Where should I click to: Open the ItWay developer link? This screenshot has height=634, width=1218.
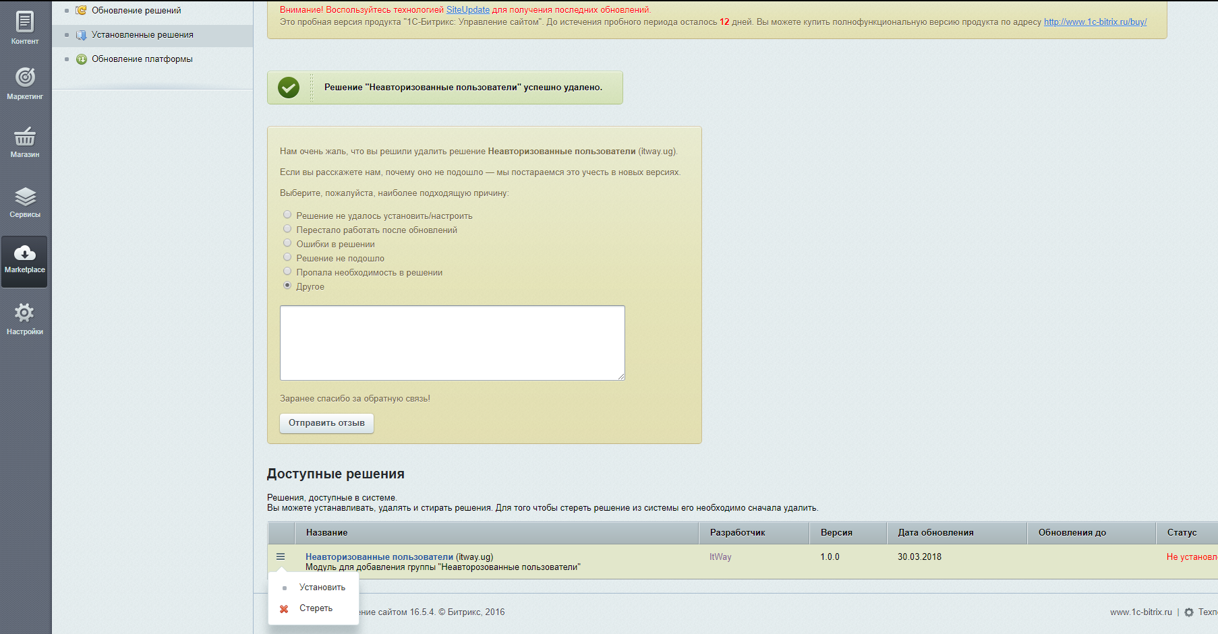pyautogui.click(x=720, y=557)
